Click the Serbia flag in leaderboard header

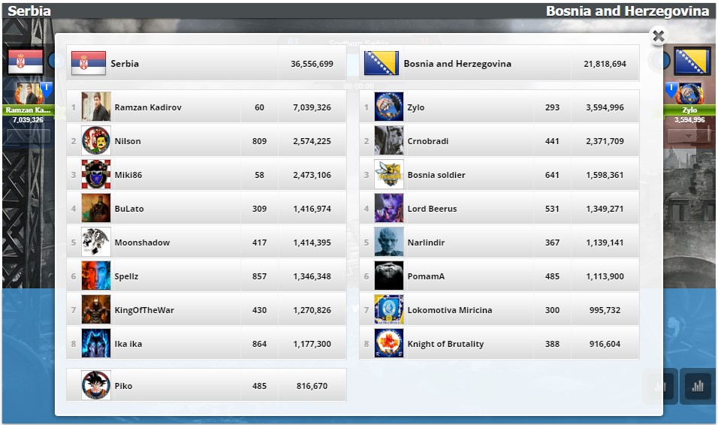pos(89,63)
